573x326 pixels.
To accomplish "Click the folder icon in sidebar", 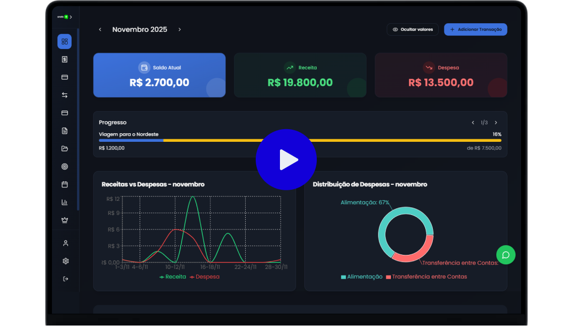I will 65,149.
